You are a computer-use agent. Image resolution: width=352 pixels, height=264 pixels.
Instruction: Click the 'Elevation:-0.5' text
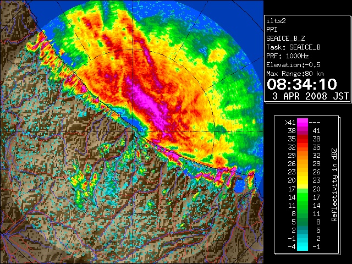click(x=293, y=65)
